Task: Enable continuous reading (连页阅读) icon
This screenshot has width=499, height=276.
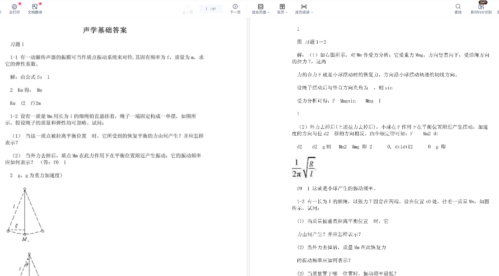Action: pos(304,7)
